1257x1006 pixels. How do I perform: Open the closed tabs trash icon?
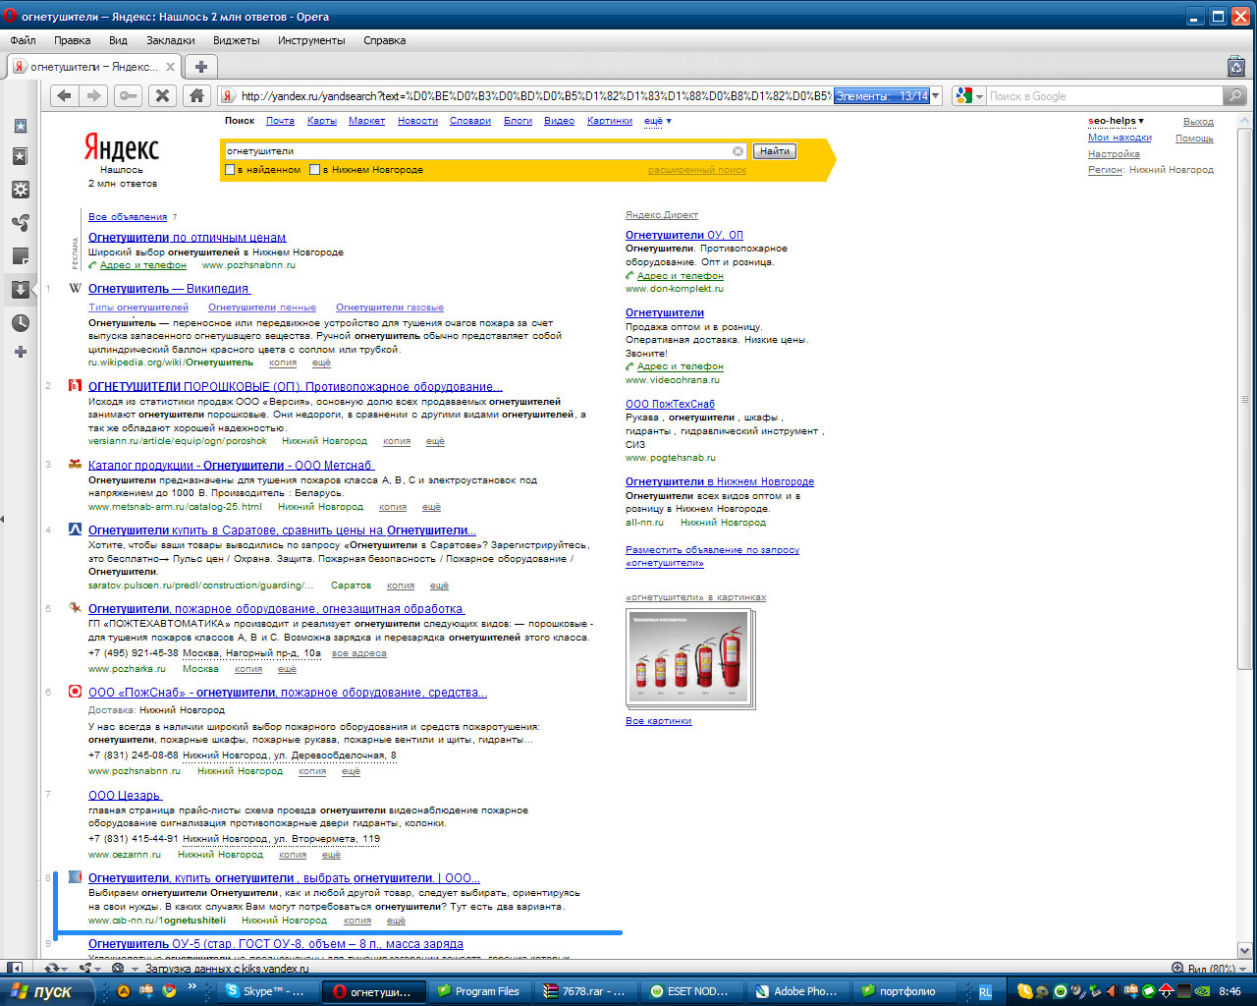pyautogui.click(x=1236, y=66)
